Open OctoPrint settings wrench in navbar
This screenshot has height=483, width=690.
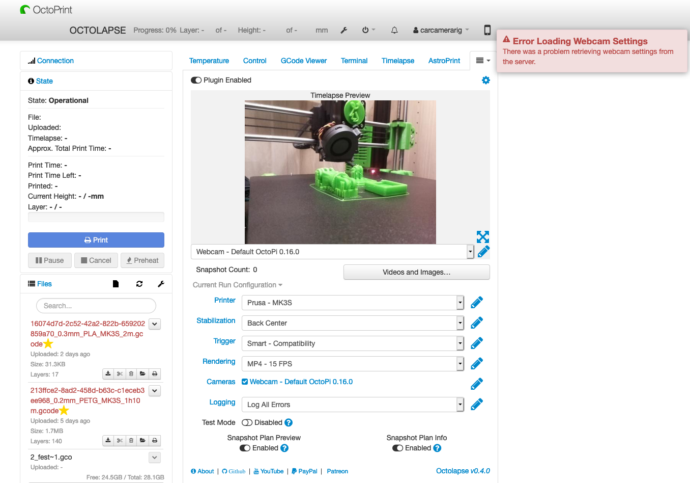coord(344,30)
